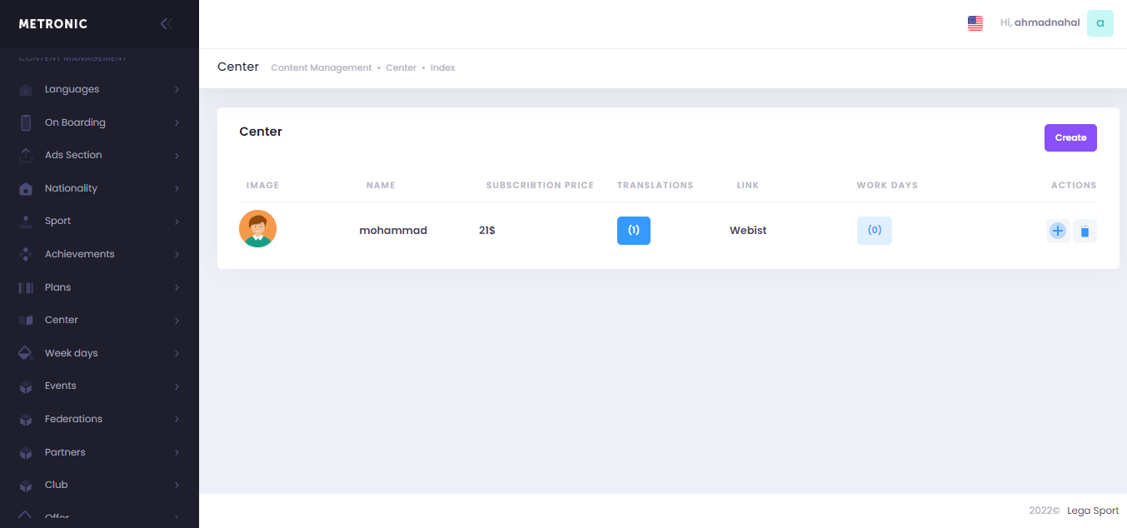
Task: Click the Achievements sidebar icon
Action: [26, 255]
